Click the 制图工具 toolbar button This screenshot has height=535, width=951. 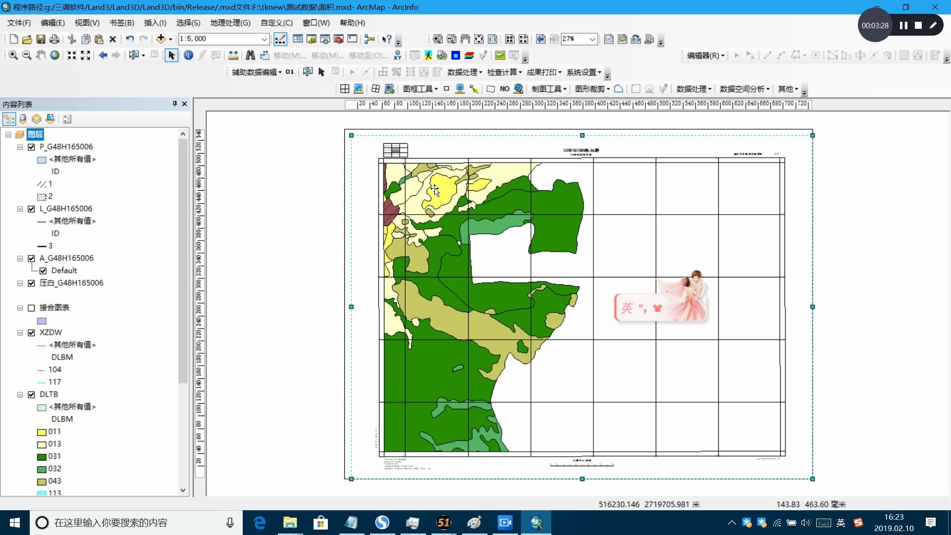[x=549, y=89]
